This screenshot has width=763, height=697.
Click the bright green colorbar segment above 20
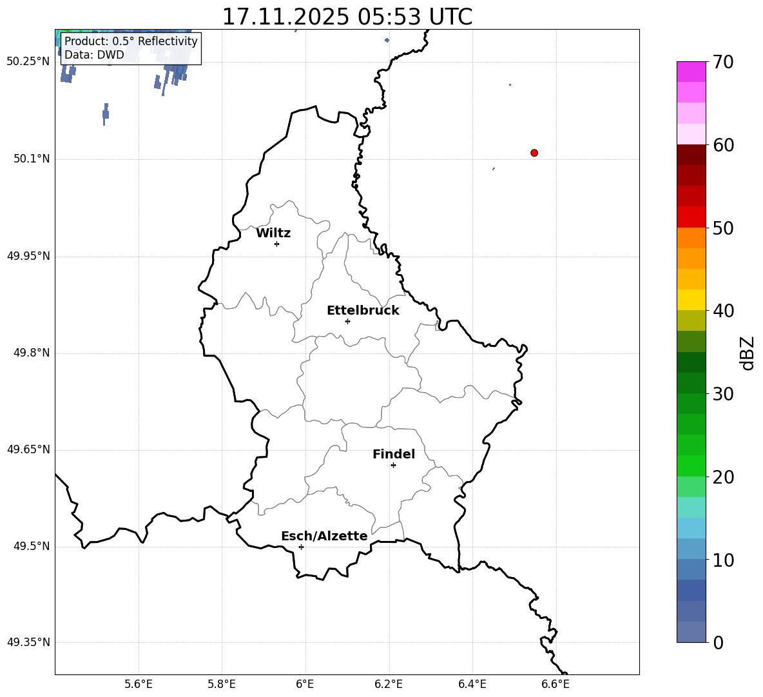[x=691, y=466]
